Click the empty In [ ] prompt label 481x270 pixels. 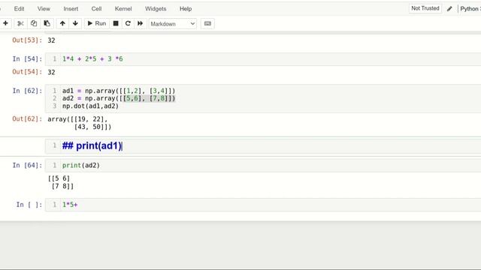pyautogui.click(x=29, y=205)
